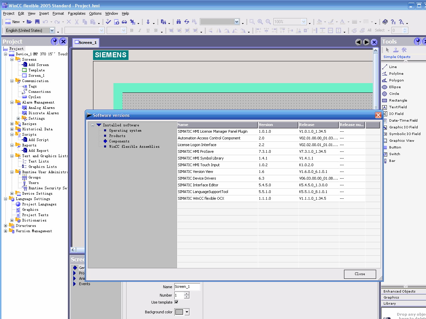Click the selection pointer icon in Tools panel
This screenshot has width=426, height=319.
[x=388, y=50]
